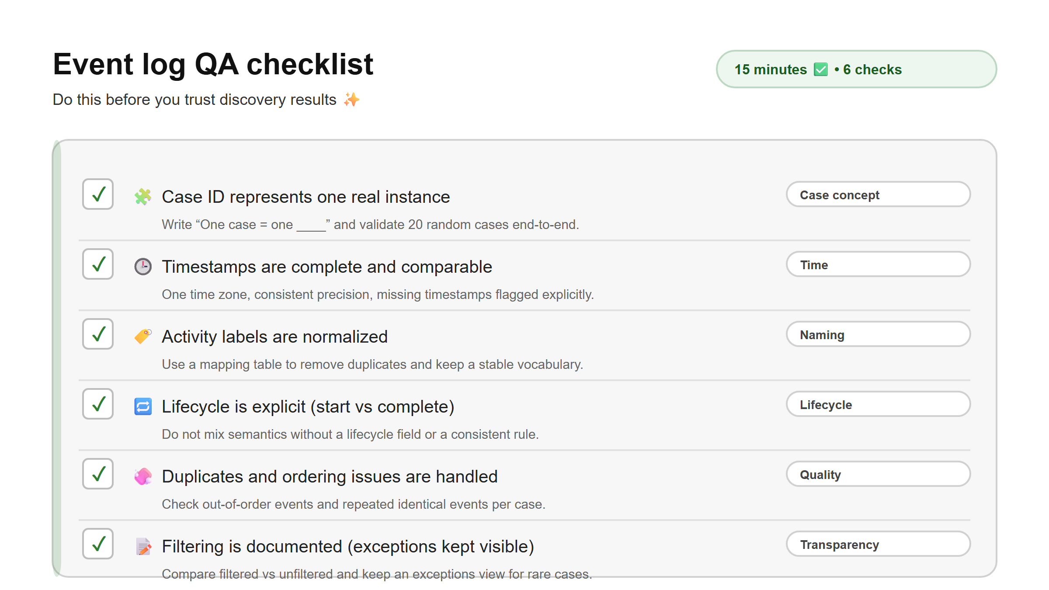This screenshot has height=590, width=1049.
Task: Click the puzzle piece icon beside Case ID
Action: [x=142, y=197]
